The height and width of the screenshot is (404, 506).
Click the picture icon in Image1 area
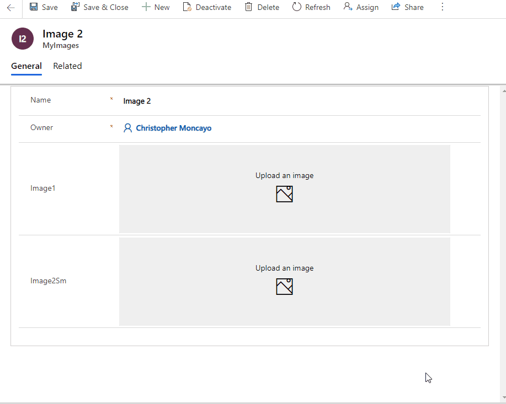284,194
